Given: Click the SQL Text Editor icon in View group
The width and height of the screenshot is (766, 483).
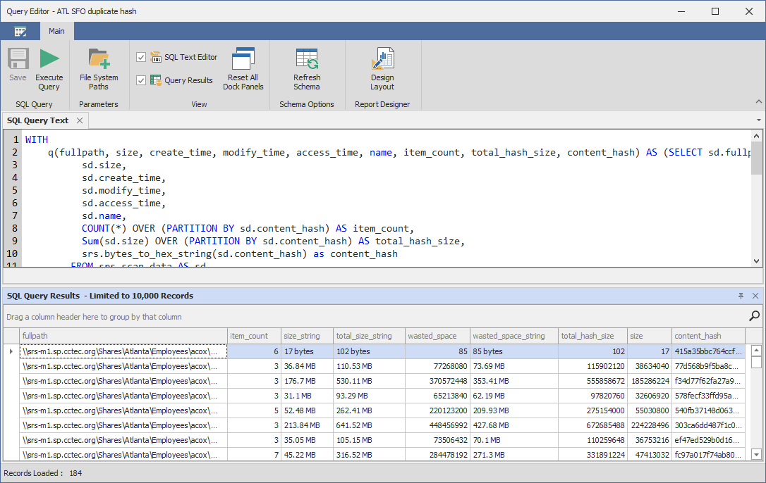Looking at the screenshot, I should (x=155, y=57).
